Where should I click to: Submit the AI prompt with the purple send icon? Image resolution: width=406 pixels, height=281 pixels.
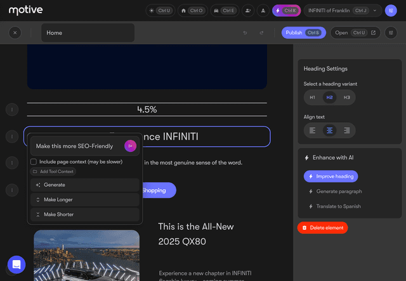[130, 146]
